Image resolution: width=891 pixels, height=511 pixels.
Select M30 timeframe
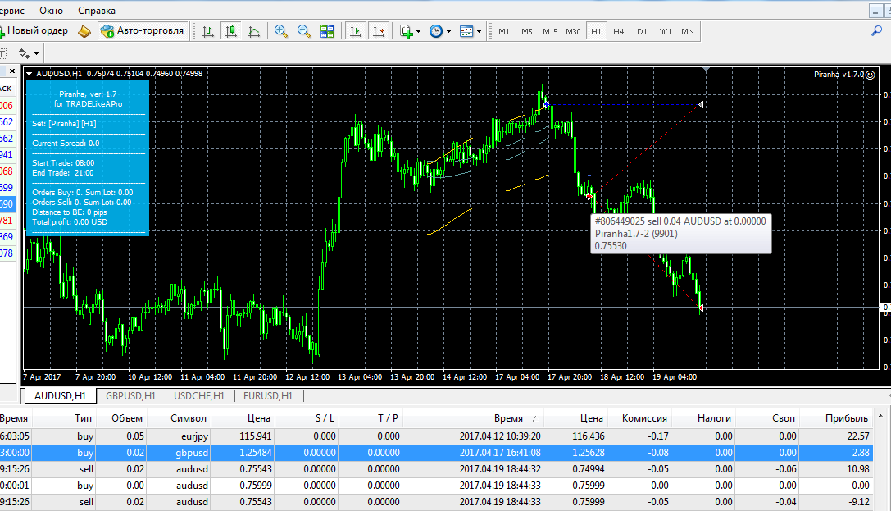(573, 31)
